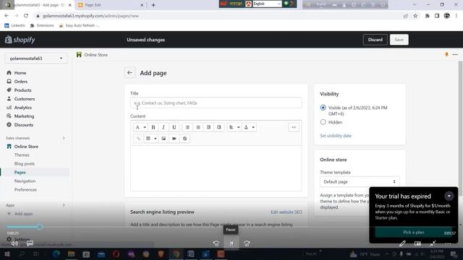Screen dimensions: 463x260
Task: Click the indent icon in editor toolbar
Action: tap(218, 127)
